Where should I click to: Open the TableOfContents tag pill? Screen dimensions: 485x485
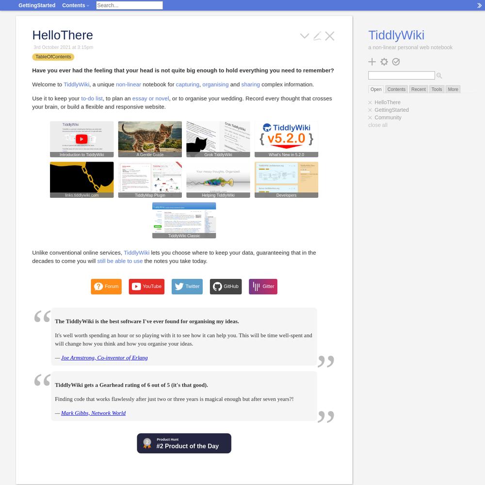[53, 57]
